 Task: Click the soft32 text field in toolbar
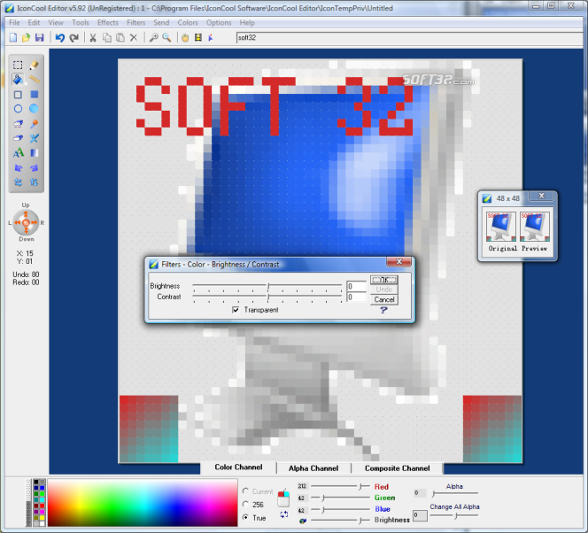point(410,37)
